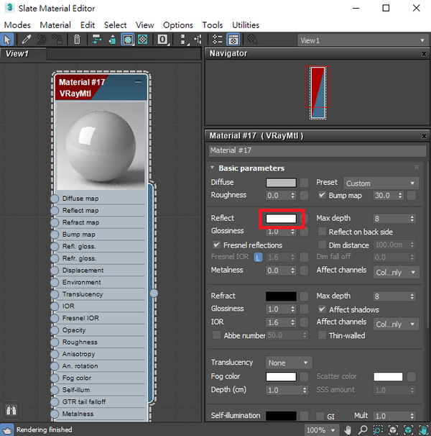This screenshot has height=436, width=431.
Task: Click Move Children toolbar icon
Action: pos(97,40)
